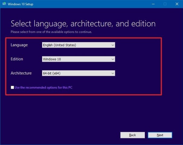
Task: Enable the recommended options checkbox
Action: point(12,87)
